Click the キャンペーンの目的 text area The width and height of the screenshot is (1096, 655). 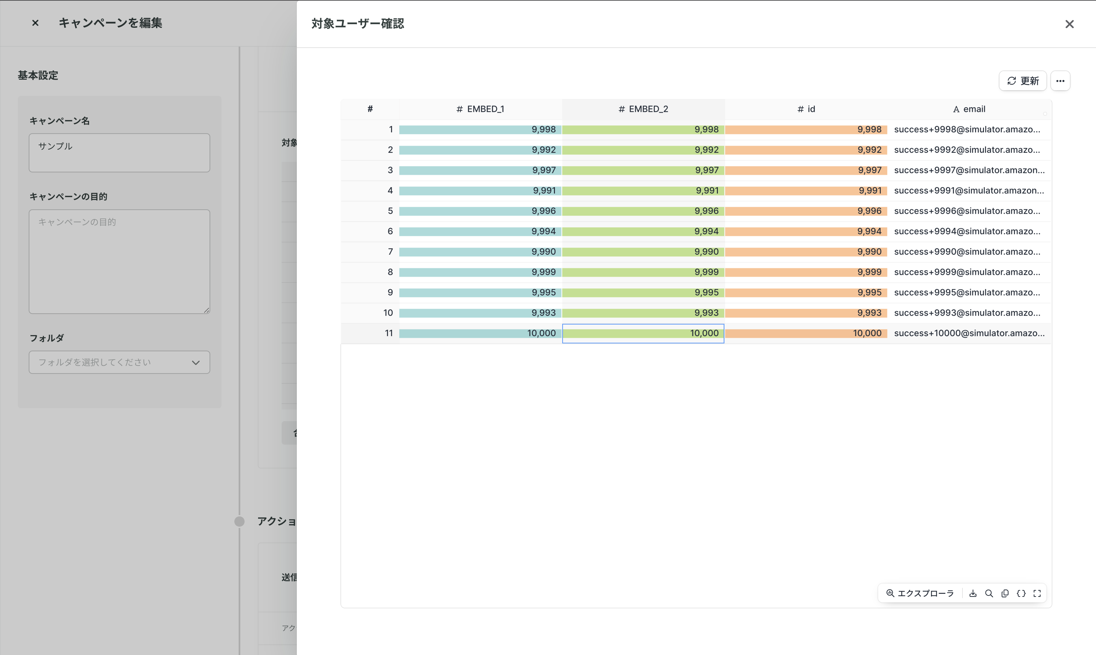(119, 261)
